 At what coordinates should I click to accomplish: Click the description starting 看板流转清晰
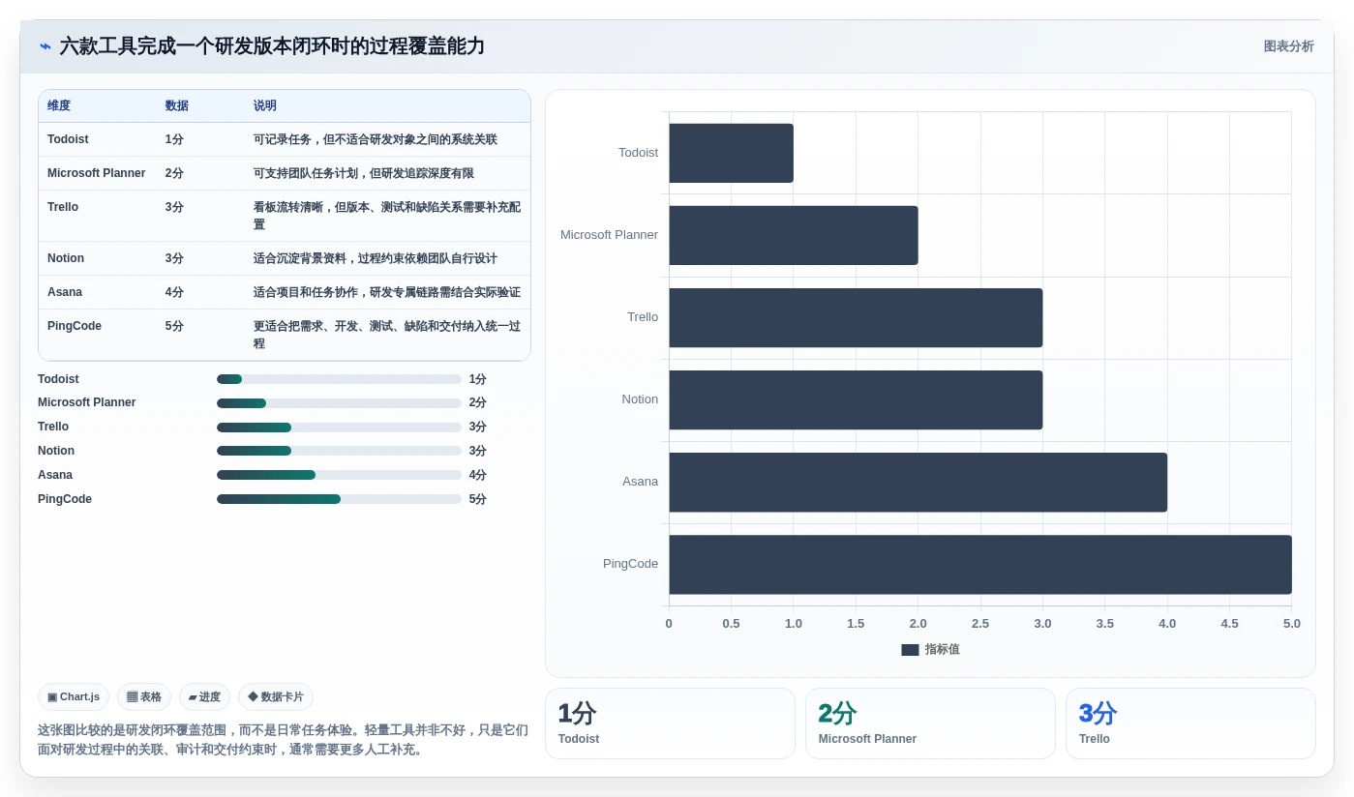387,216
